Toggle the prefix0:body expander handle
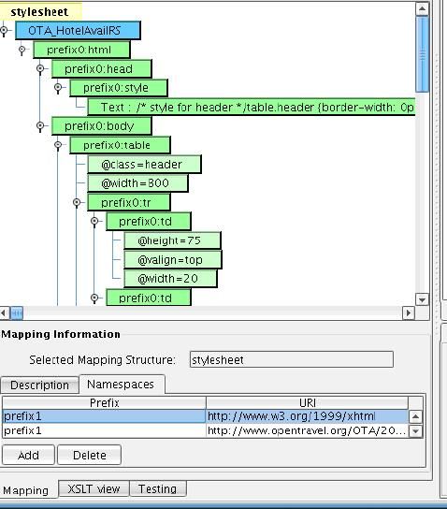The width and height of the screenshot is (447, 509). [40, 125]
